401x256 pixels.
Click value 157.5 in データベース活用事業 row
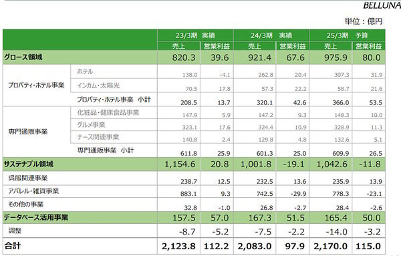(x=184, y=218)
